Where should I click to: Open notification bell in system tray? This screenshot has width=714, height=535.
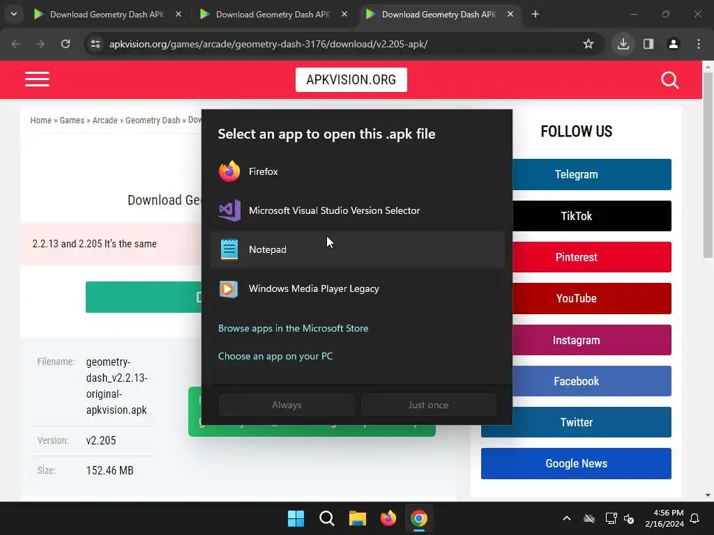point(695,518)
